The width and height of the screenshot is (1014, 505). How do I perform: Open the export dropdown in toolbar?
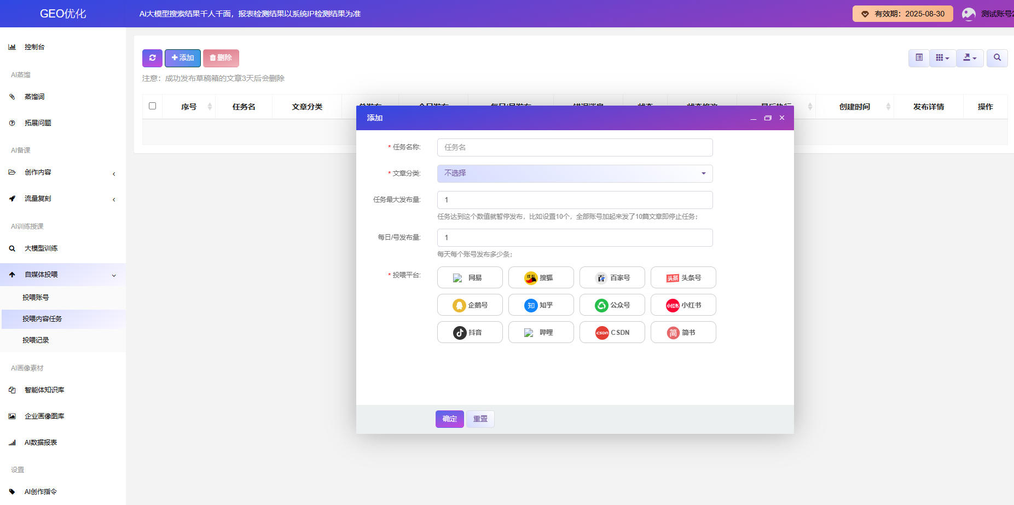pyautogui.click(x=970, y=58)
